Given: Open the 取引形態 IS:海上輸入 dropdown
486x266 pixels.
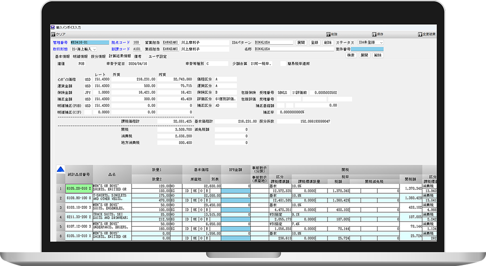Looking at the screenshot, I should [x=84, y=49].
